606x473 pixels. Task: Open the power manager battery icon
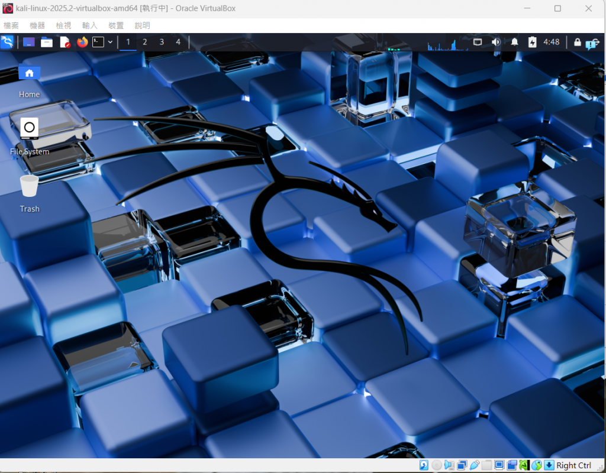coord(532,42)
